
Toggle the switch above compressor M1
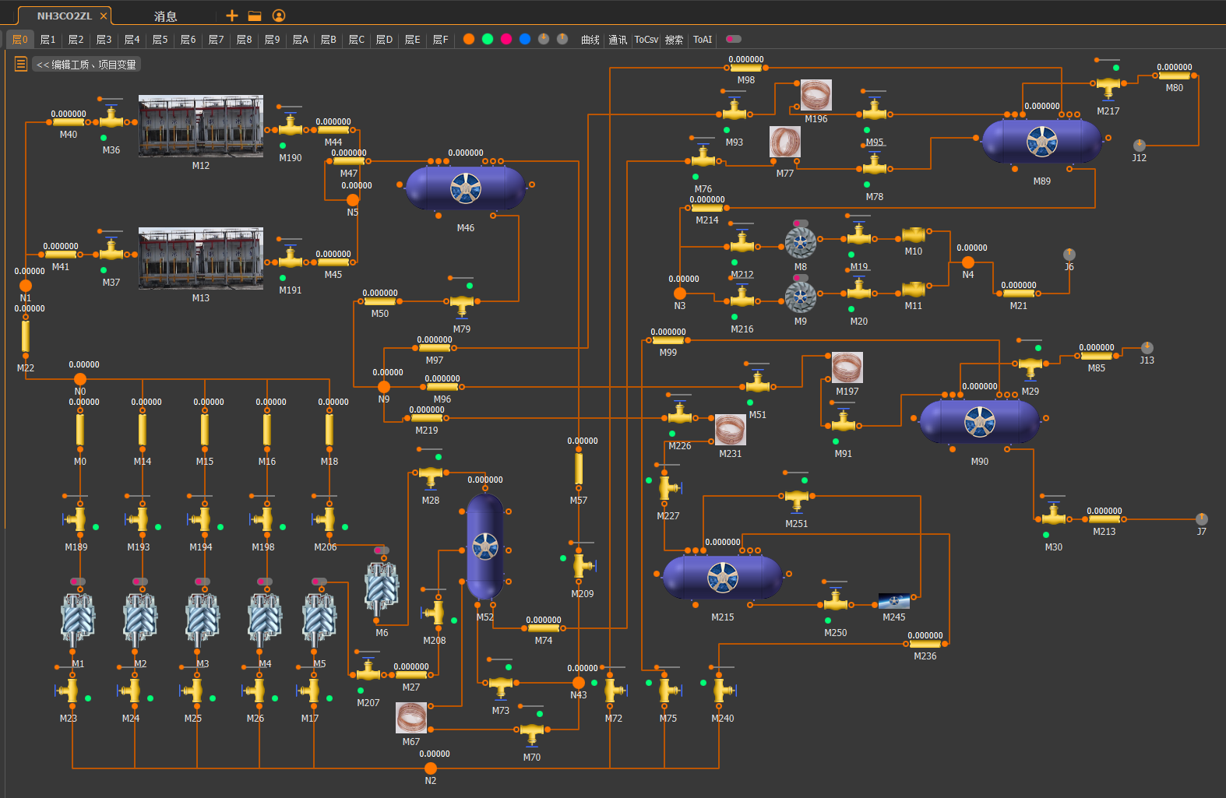(x=78, y=582)
